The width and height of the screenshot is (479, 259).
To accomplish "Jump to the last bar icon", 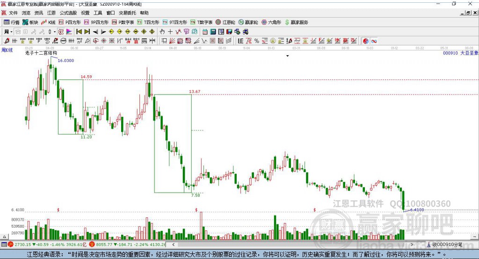I will pyautogui.click(x=87, y=32).
